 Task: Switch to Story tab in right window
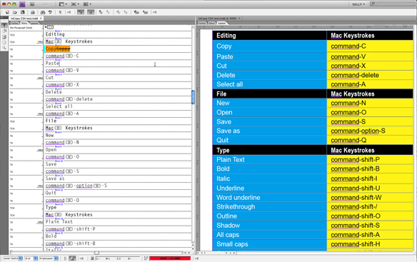click(x=211, y=23)
